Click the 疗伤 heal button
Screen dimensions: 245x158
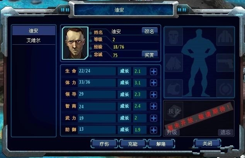tap(104, 144)
